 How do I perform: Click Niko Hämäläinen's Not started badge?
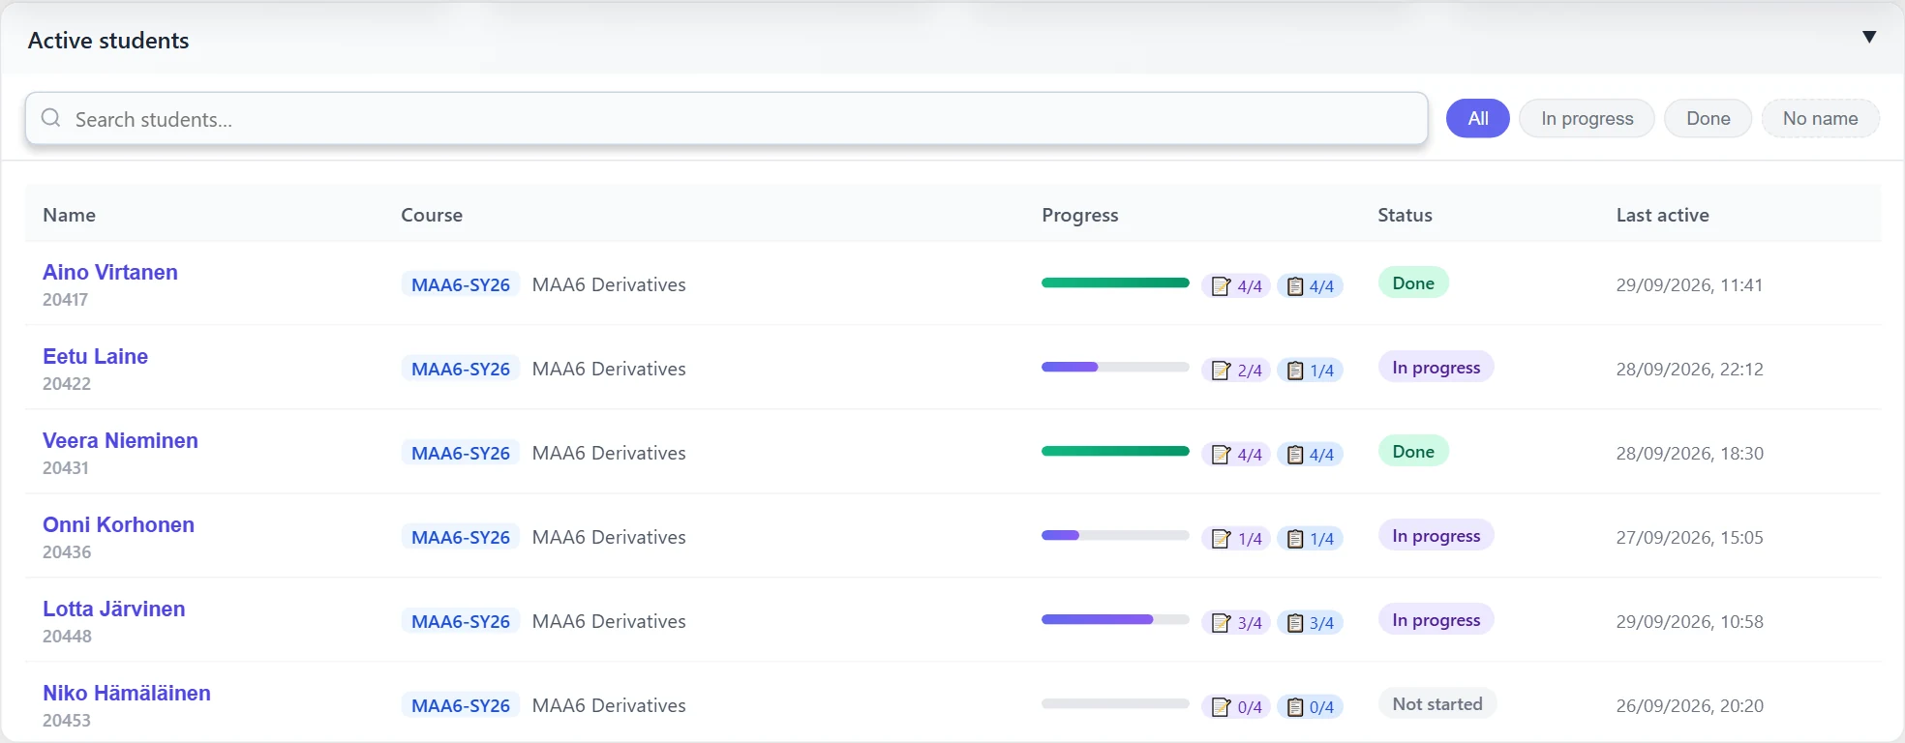click(1437, 703)
